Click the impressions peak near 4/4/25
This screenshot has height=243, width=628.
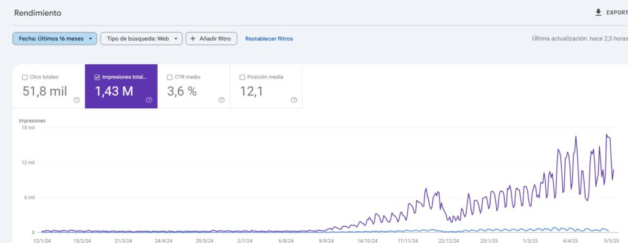(576, 136)
